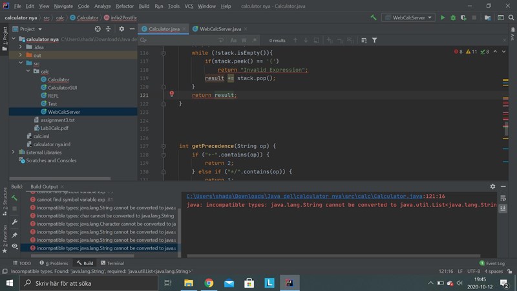Screen dimensions: 517x291
Task: Toggle the eye icon in build panel
Action: (14, 246)
